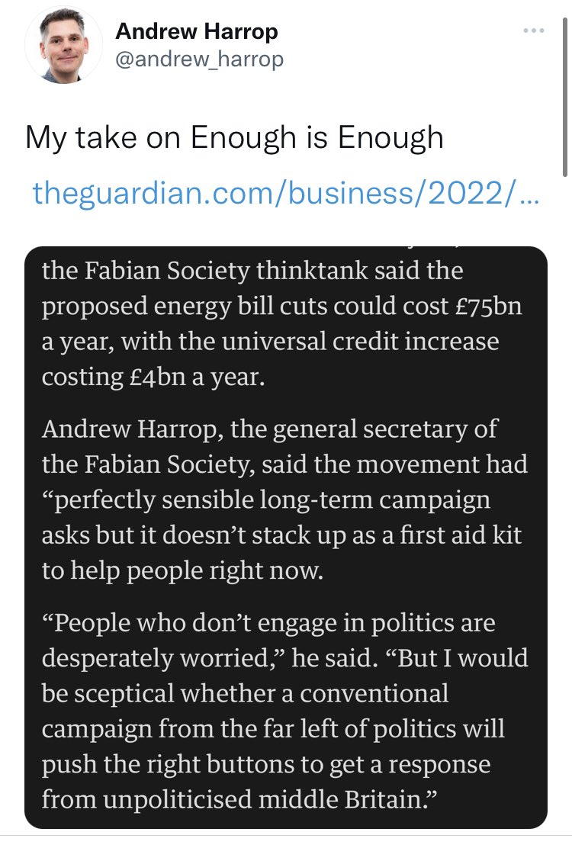Click the 'perfectly sensible long-term campaign' quote
This screenshot has height=848, width=572.
pyautogui.click(x=266, y=499)
